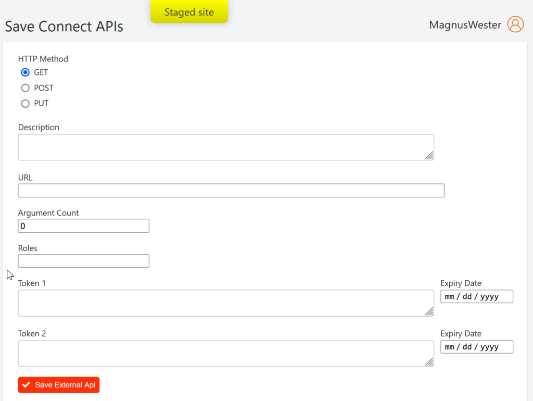This screenshot has width=533, height=401.
Task: Select the PUT HTTP method
Action: click(25, 104)
